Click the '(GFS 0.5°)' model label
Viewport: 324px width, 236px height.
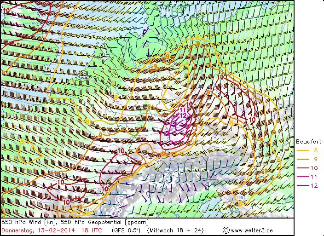coord(126,230)
